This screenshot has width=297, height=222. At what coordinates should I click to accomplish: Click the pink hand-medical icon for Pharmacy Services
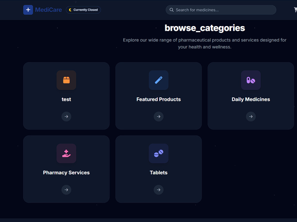tap(66, 153)
